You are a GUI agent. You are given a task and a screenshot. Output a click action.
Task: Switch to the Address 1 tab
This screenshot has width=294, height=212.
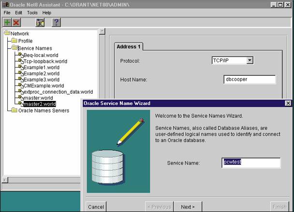pyautogui.click(x=129, y=47)
